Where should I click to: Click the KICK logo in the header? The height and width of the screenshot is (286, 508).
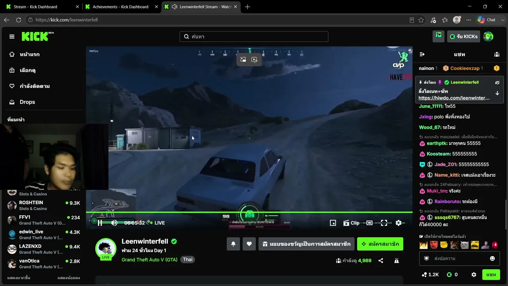[x=38, y=37]
